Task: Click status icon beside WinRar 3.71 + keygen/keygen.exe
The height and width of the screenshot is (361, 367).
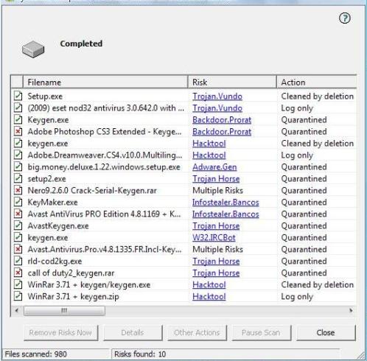Action: (18, 284)
